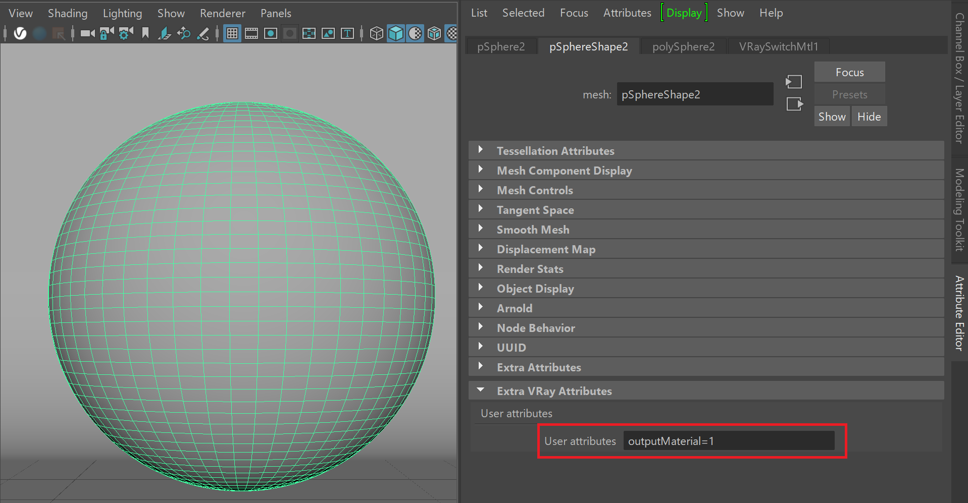Open the viewport View menu

(21, 13)
